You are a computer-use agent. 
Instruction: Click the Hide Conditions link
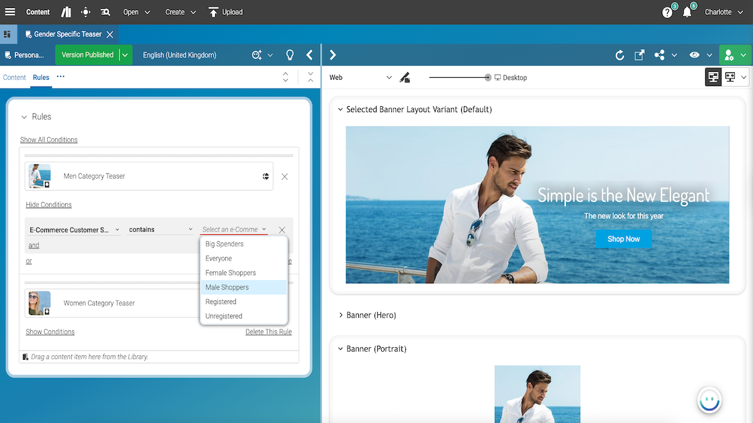pos(48,205)
